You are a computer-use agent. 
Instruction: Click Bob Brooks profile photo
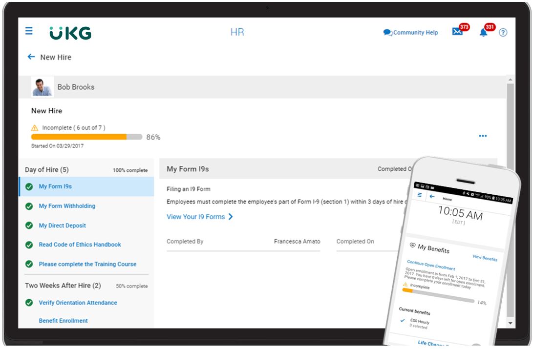coord(43,87)
